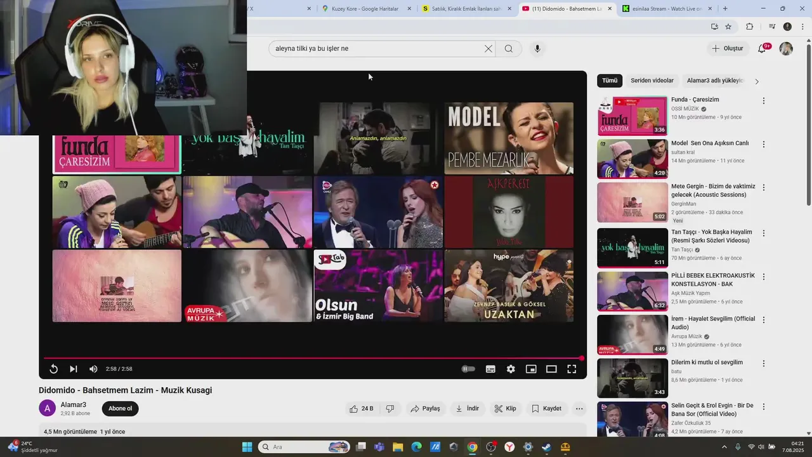
Task: Dislike the Didomido video
Action: point(390,409)
